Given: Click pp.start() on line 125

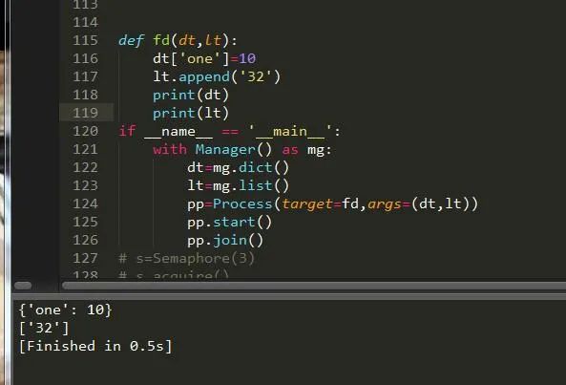Looking at the screenshot, I should click(x=229, y=222).
